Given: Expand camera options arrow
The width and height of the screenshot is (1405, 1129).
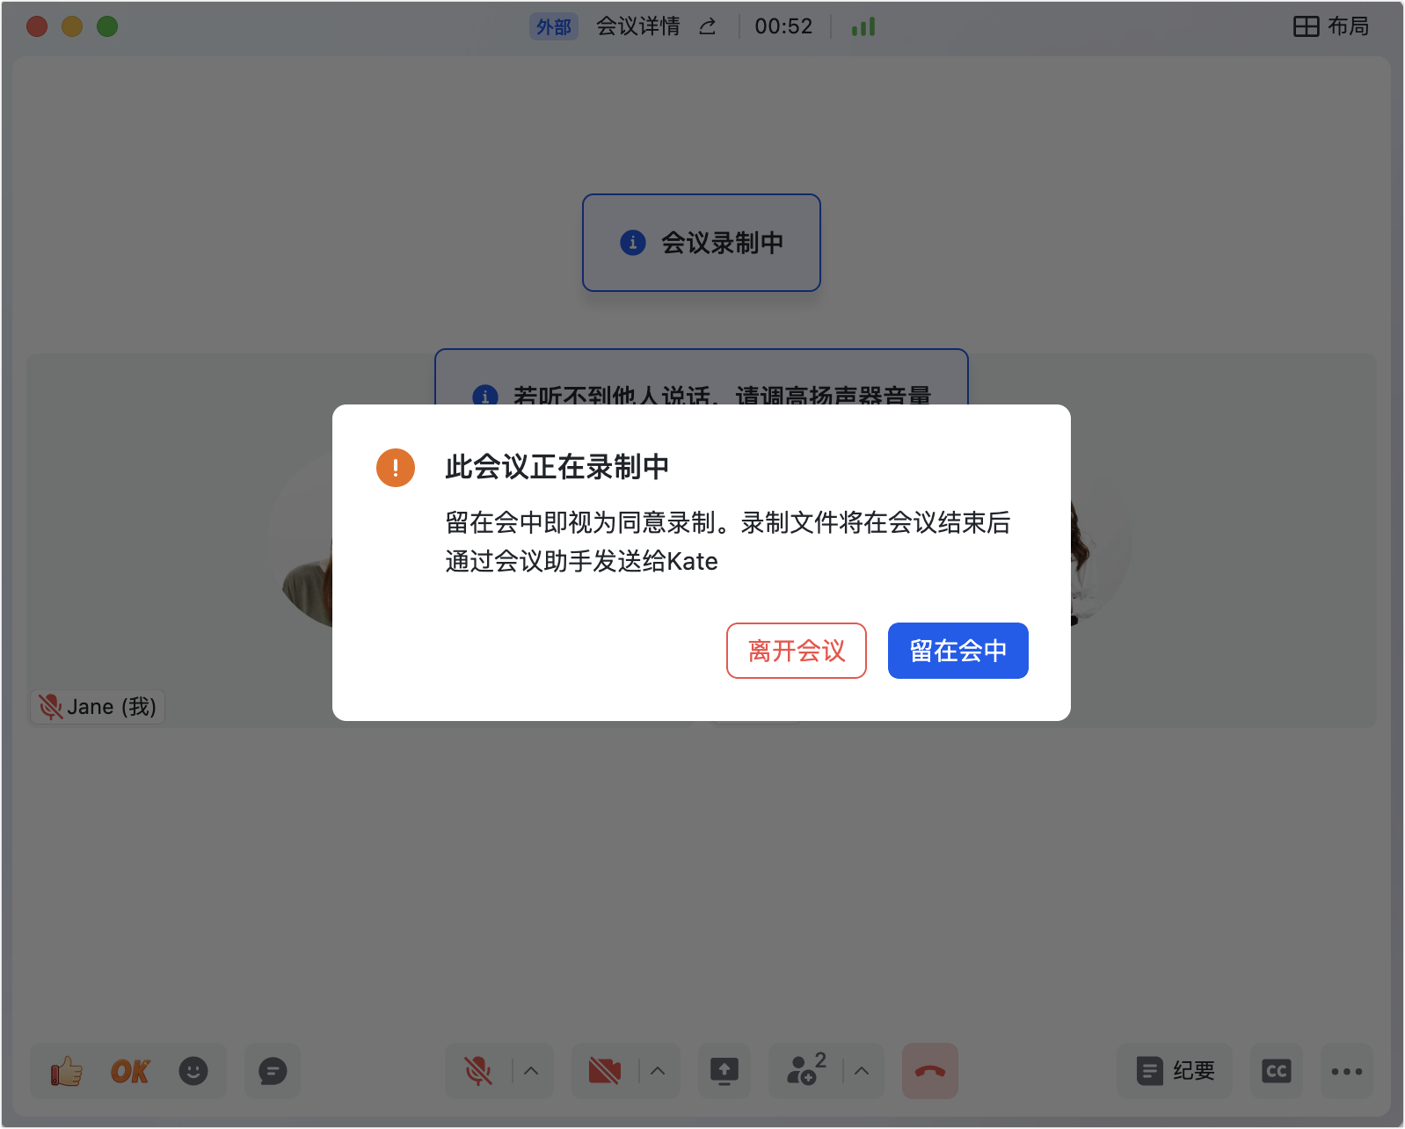Looking at the screenshot, I should pyautogui.click(x=658, y=1071).
